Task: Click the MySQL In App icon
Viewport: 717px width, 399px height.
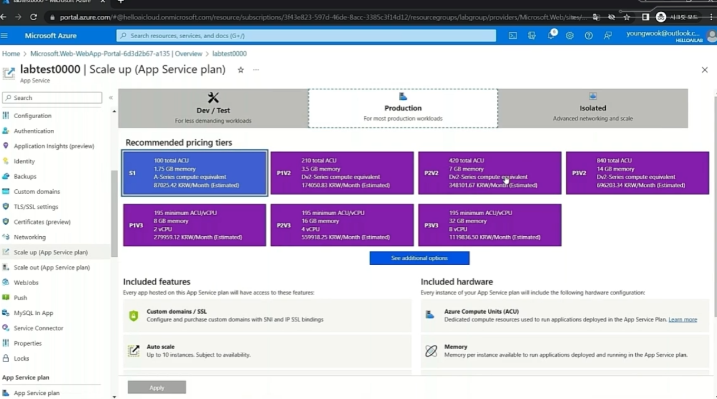Action: (6, 313)
